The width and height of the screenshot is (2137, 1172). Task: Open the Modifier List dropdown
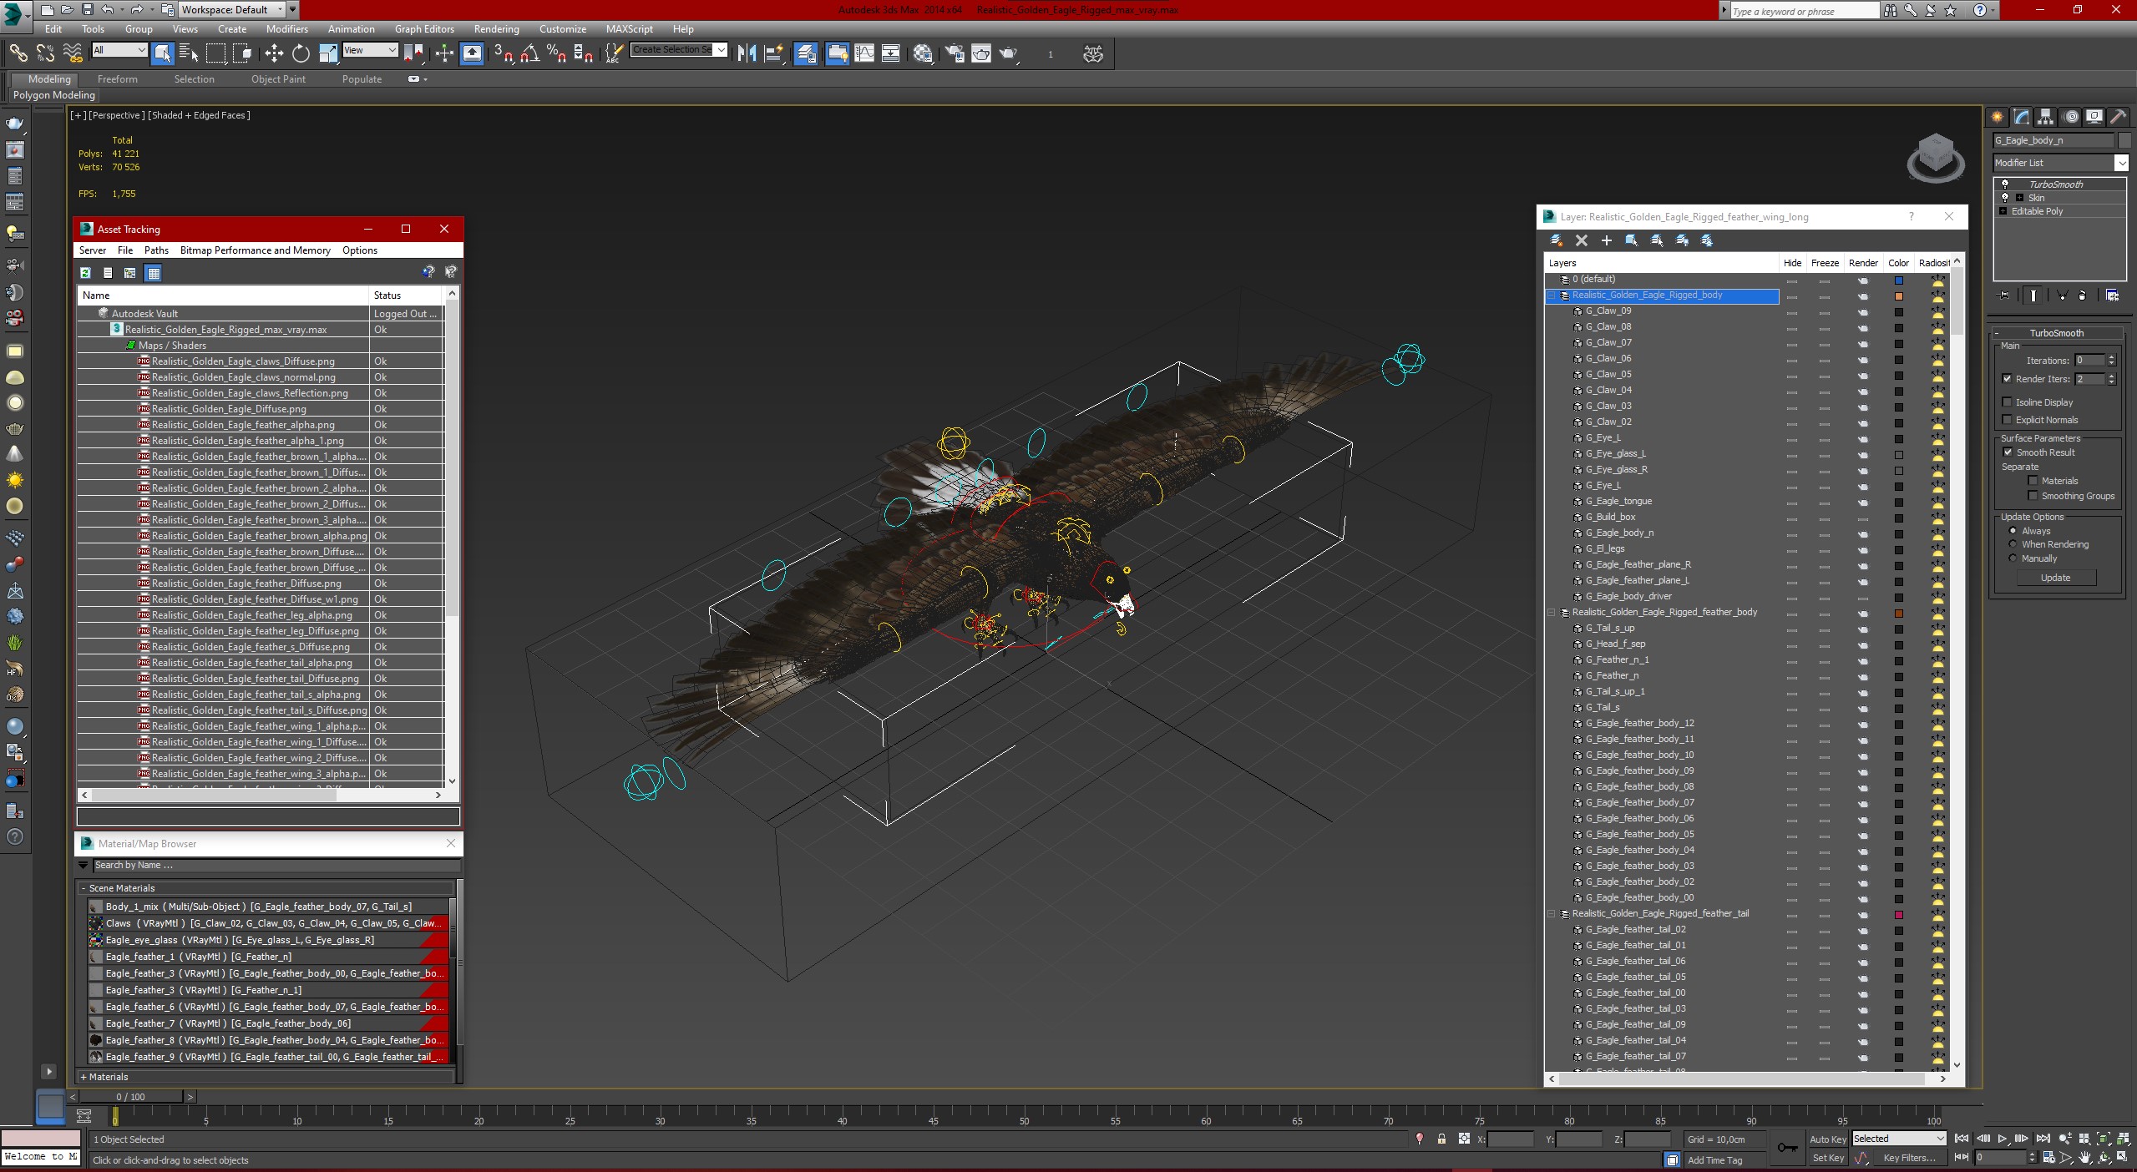pos(2121,163)
